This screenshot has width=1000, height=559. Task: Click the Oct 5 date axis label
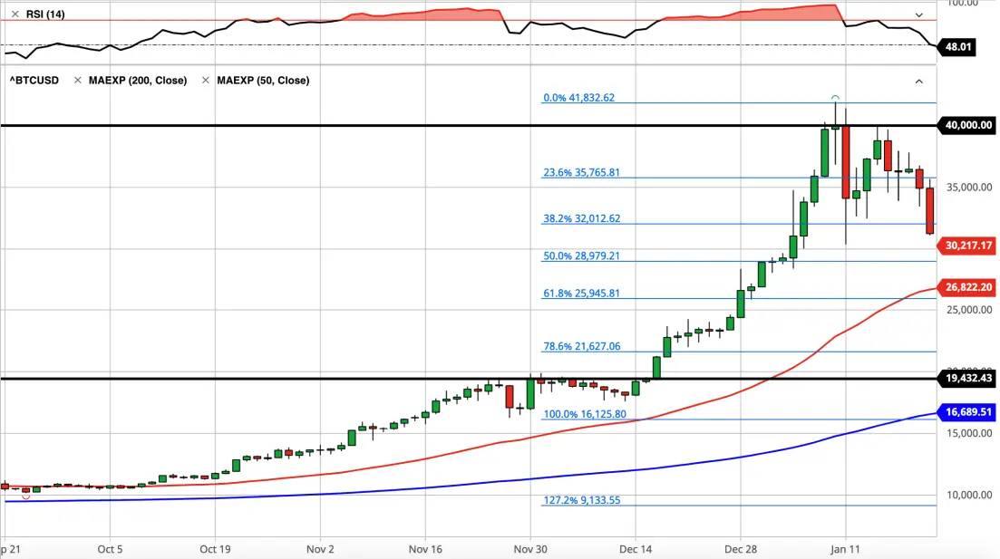[x=110, y=549]
